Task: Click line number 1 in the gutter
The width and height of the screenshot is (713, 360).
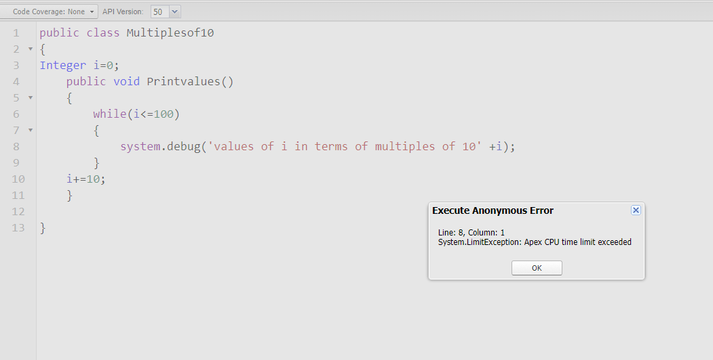Action: pyautogui.click(x=16, y=32)
